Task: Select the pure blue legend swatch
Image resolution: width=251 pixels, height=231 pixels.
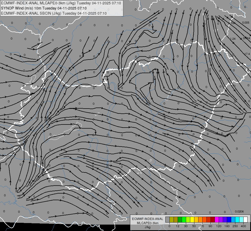Action: pos(229,219)
